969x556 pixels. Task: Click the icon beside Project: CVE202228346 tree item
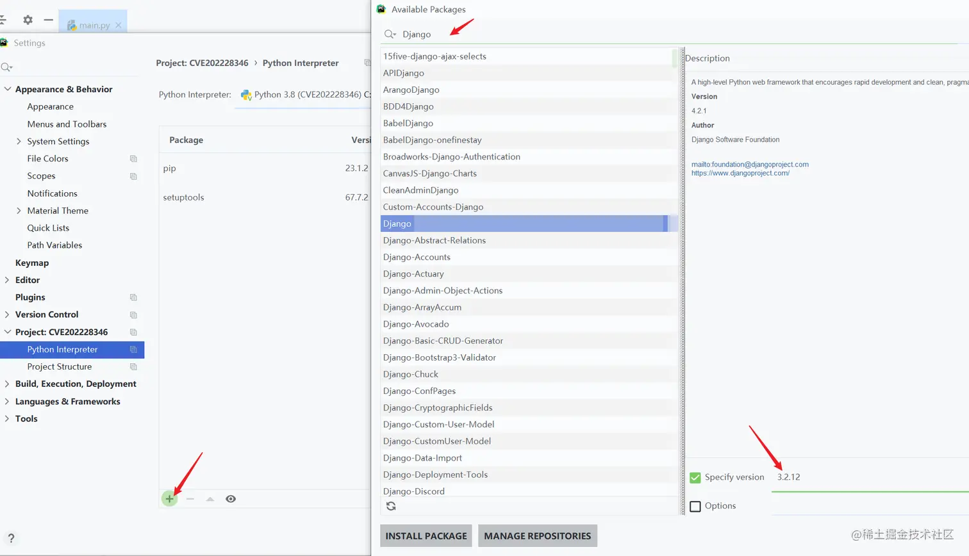point(133,332)
